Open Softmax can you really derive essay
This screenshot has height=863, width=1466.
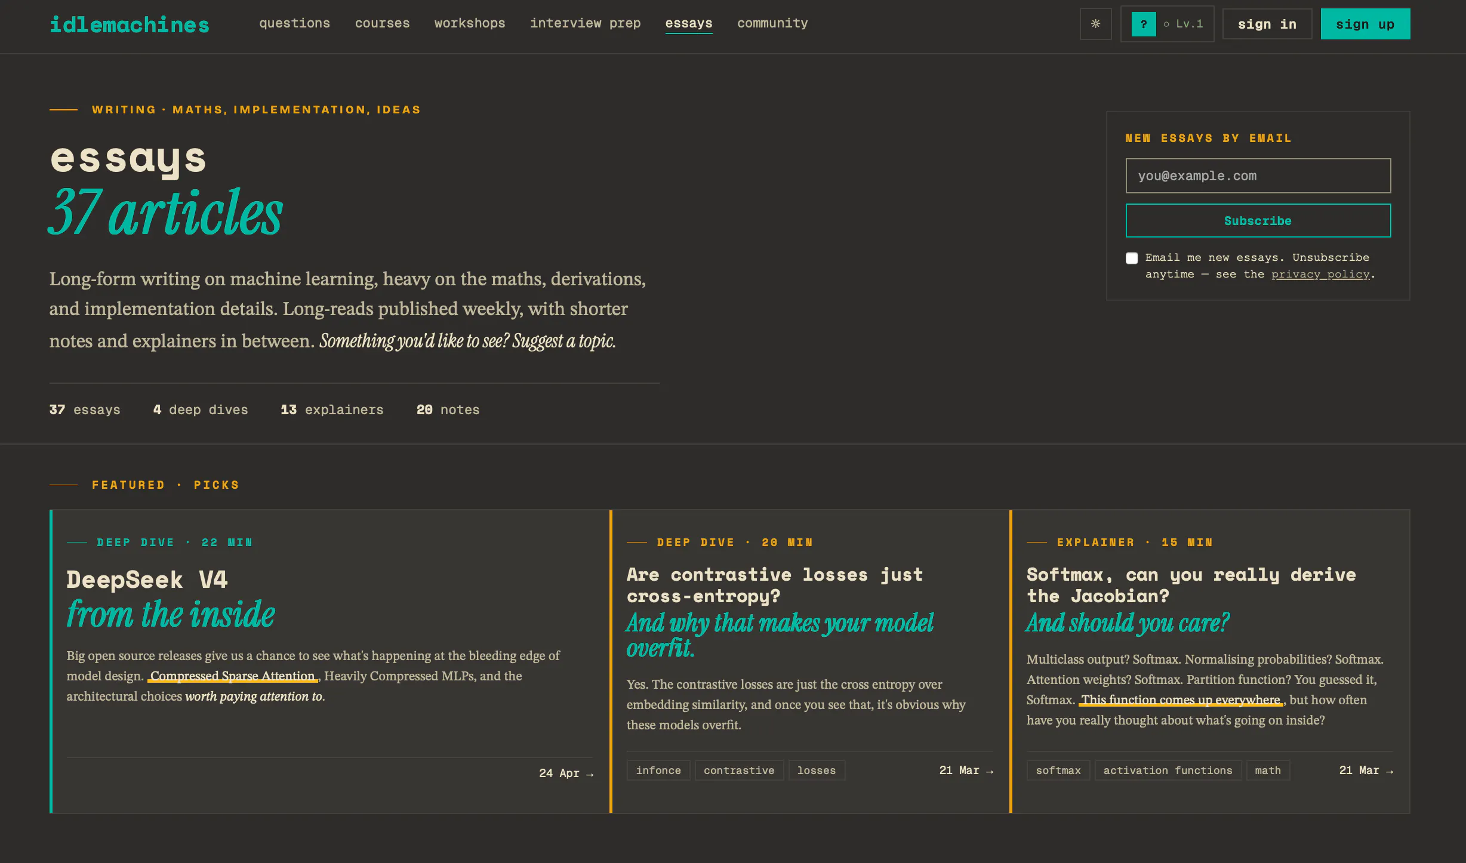1191,585
